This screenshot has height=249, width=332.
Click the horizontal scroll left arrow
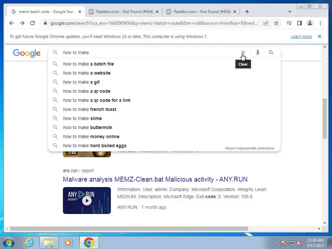pos(7,229)
